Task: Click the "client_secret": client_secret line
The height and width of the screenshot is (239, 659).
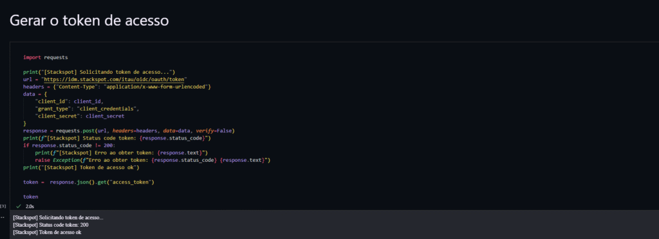Action: point(80,116)
